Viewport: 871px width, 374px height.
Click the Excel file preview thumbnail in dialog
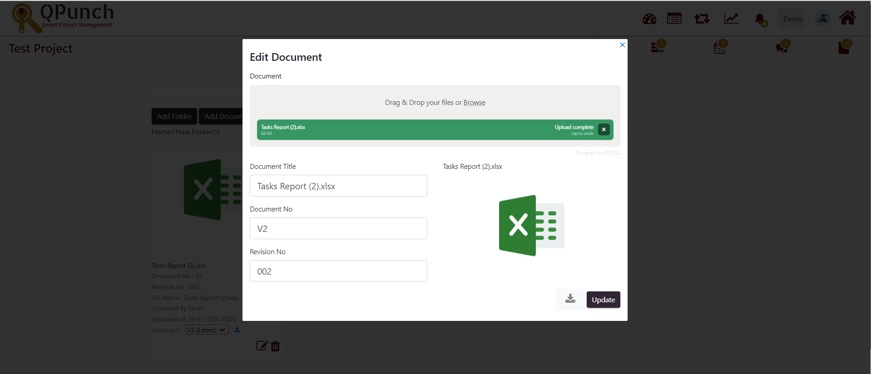[x=531, y=226]
